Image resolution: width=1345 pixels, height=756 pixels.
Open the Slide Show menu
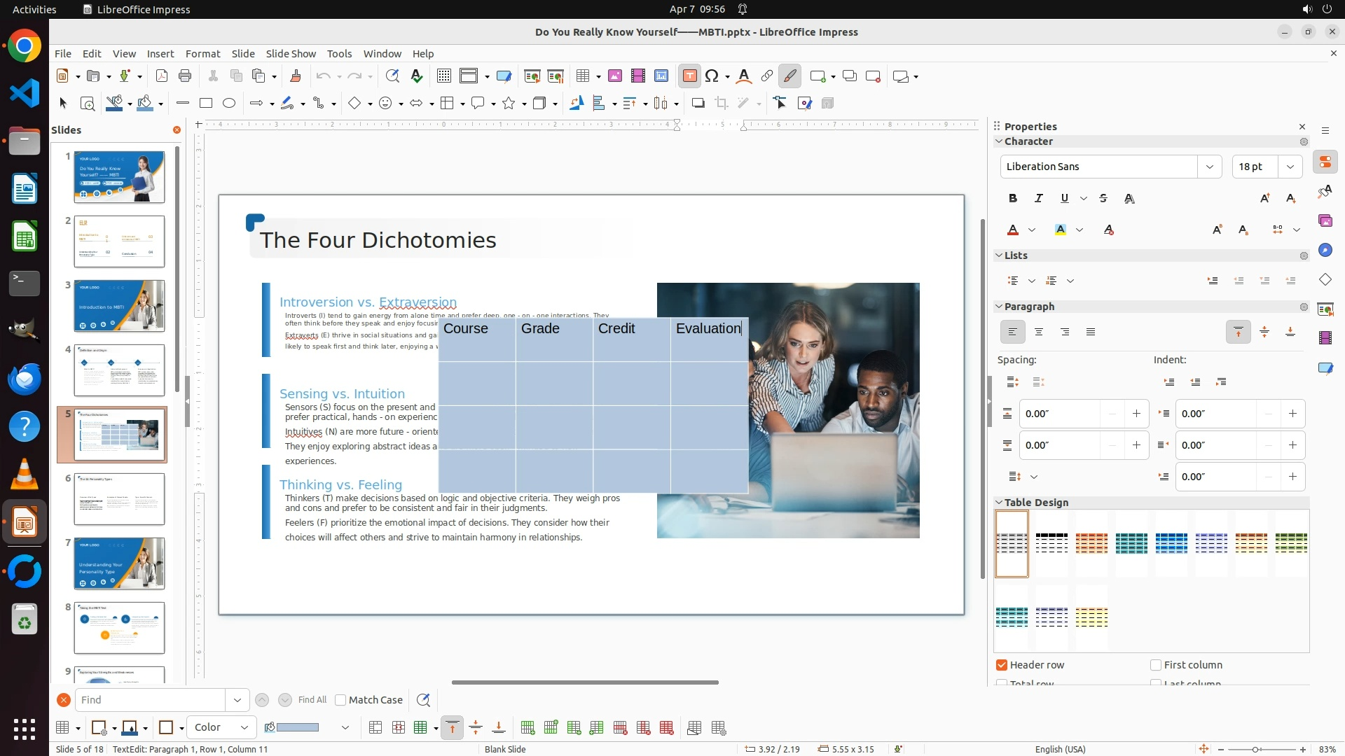tap(291, 54)
